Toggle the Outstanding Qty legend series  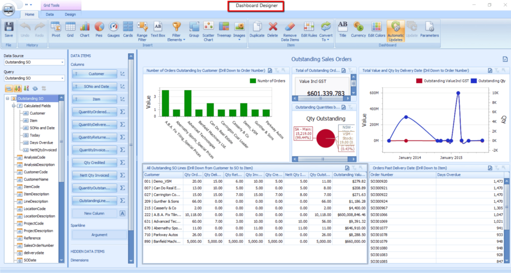click(481, 80)
